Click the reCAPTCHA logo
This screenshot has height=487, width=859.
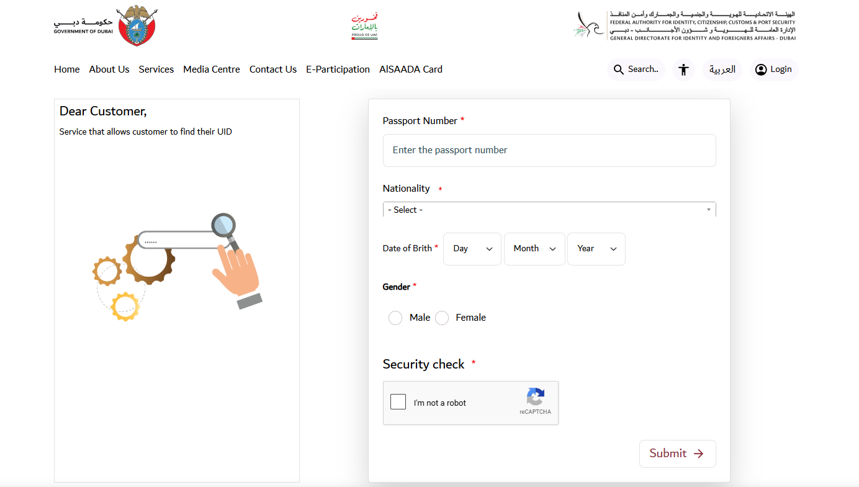pyautogui.click(x=535, y=397)
